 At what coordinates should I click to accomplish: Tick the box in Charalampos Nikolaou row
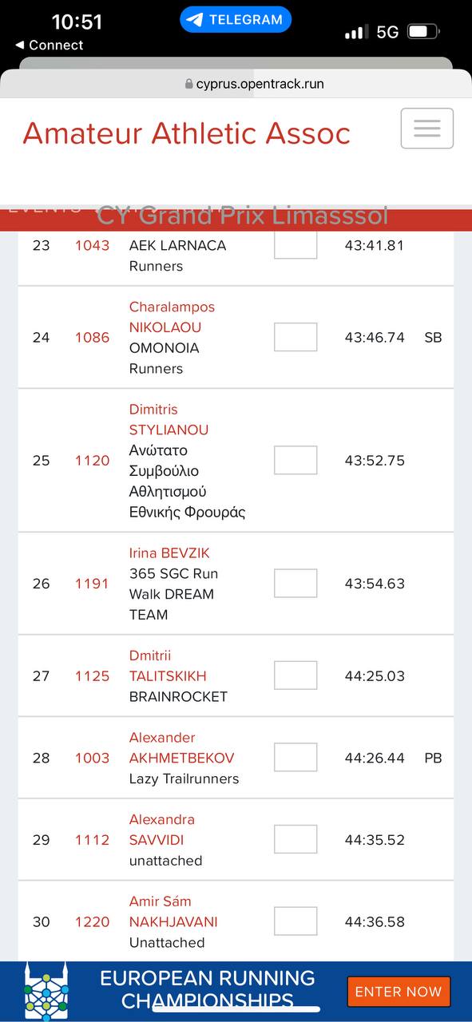[295, 337]
